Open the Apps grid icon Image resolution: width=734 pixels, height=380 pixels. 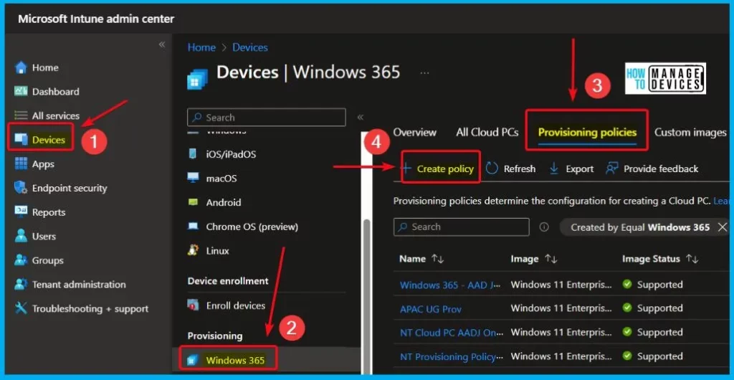21,163
